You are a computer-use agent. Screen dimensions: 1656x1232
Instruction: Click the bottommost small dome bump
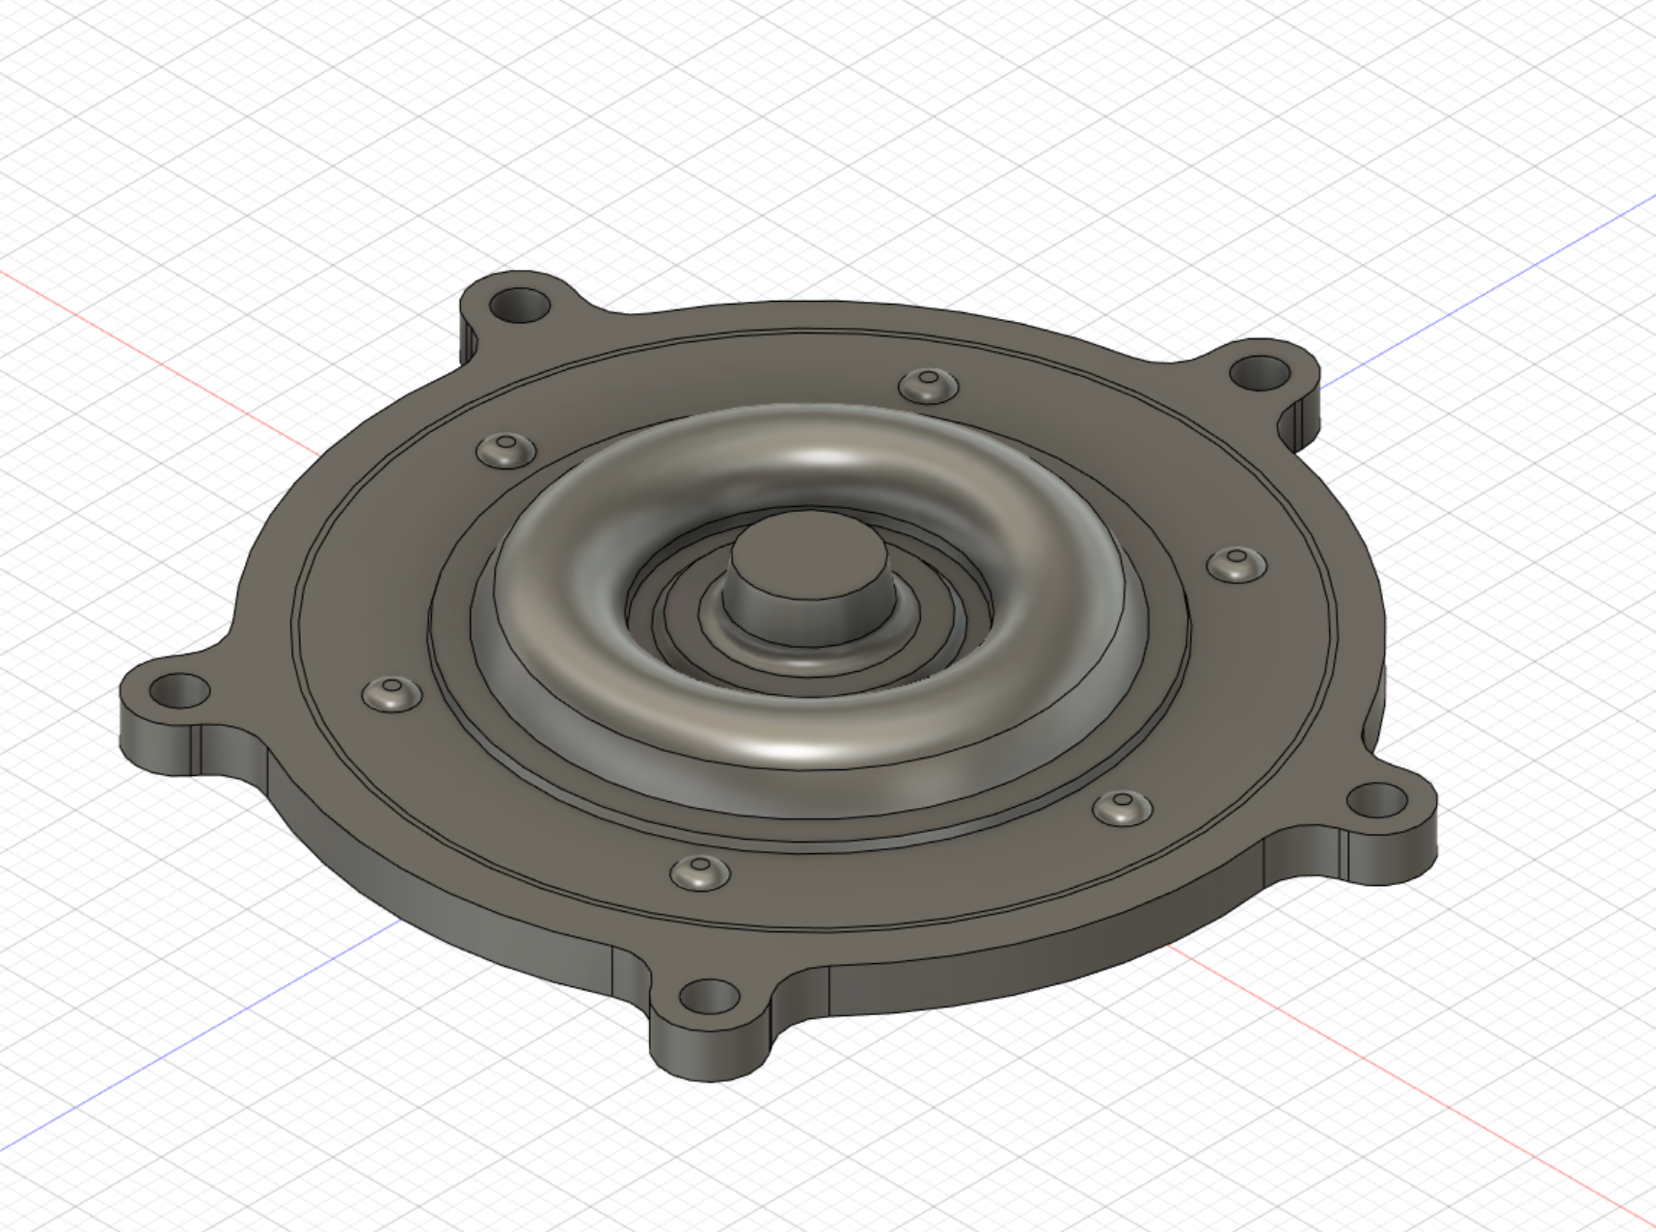tap(699, 872)
